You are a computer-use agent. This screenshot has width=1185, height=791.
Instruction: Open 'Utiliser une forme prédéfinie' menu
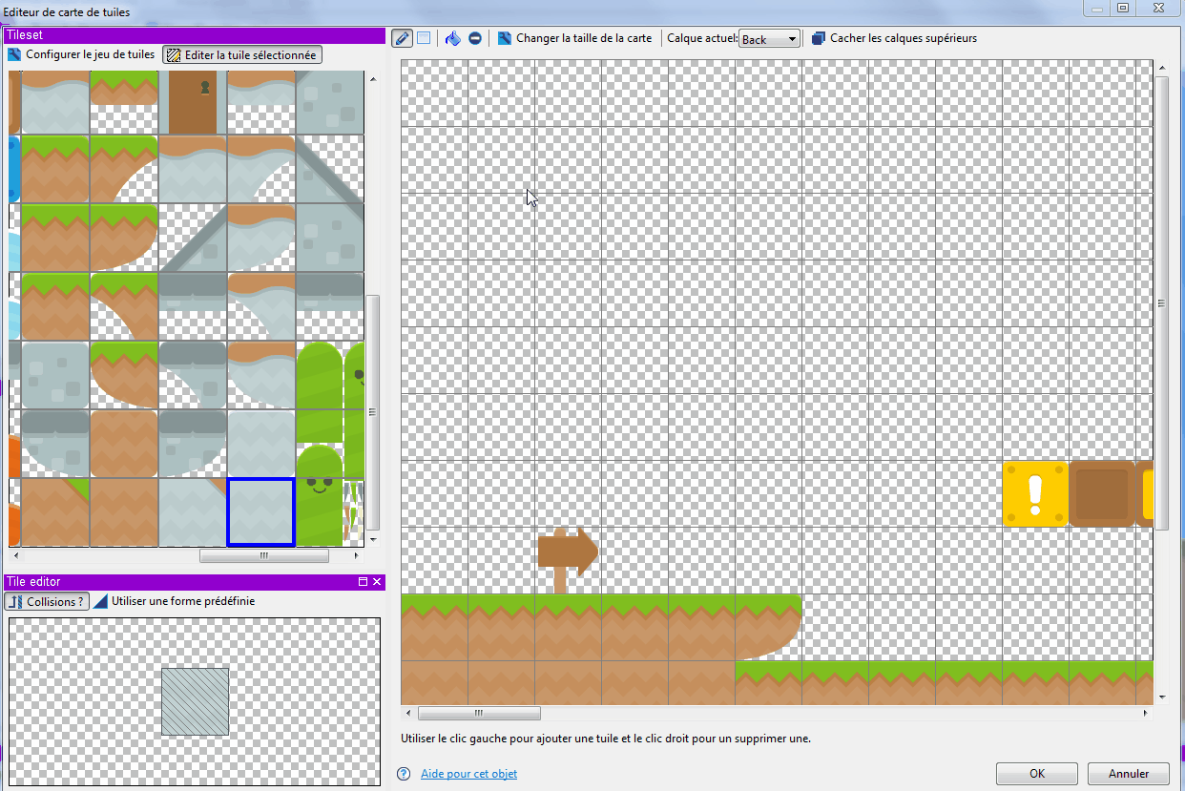click(x=174, y=601)
